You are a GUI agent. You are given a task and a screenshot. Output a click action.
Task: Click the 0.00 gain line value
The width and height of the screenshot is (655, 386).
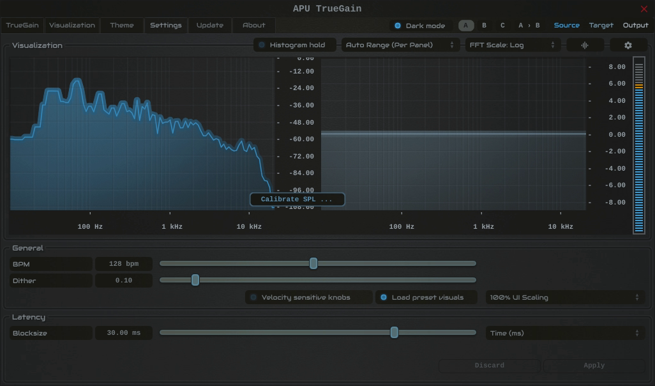pyautogui.click(x=617, y=135)
